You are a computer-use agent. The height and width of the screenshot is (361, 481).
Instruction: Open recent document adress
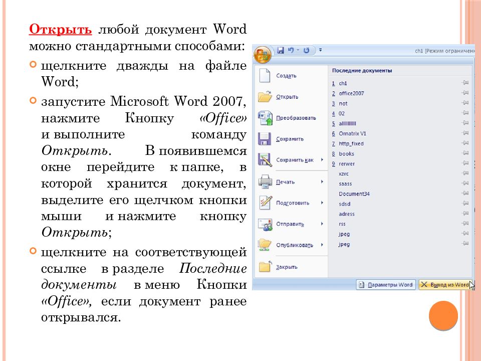click(347, 214)
